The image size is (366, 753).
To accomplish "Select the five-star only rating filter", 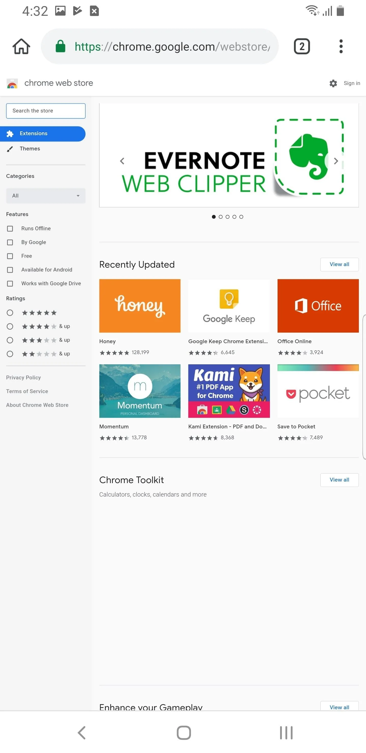I will tap(10, 313).
